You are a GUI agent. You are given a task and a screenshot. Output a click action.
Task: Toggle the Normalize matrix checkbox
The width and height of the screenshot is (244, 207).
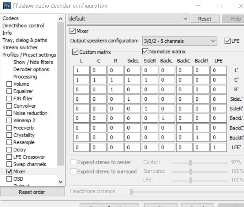pyautogui.click(x=145, y=51)
